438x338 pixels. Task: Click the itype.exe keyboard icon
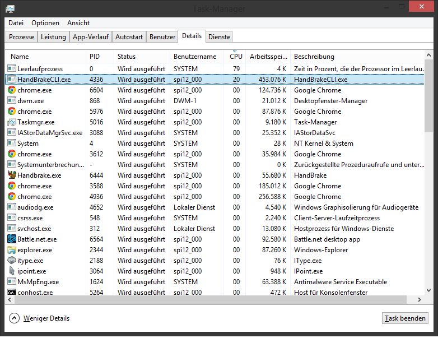(x=12, y=260)
